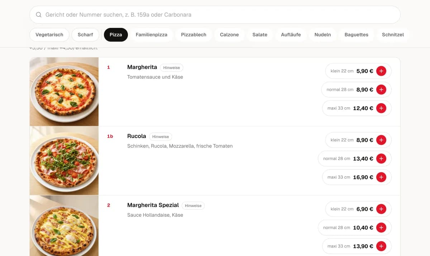Click the Margherita Spezial 13,90 € price
430x256 pixels.
[363, 246]
